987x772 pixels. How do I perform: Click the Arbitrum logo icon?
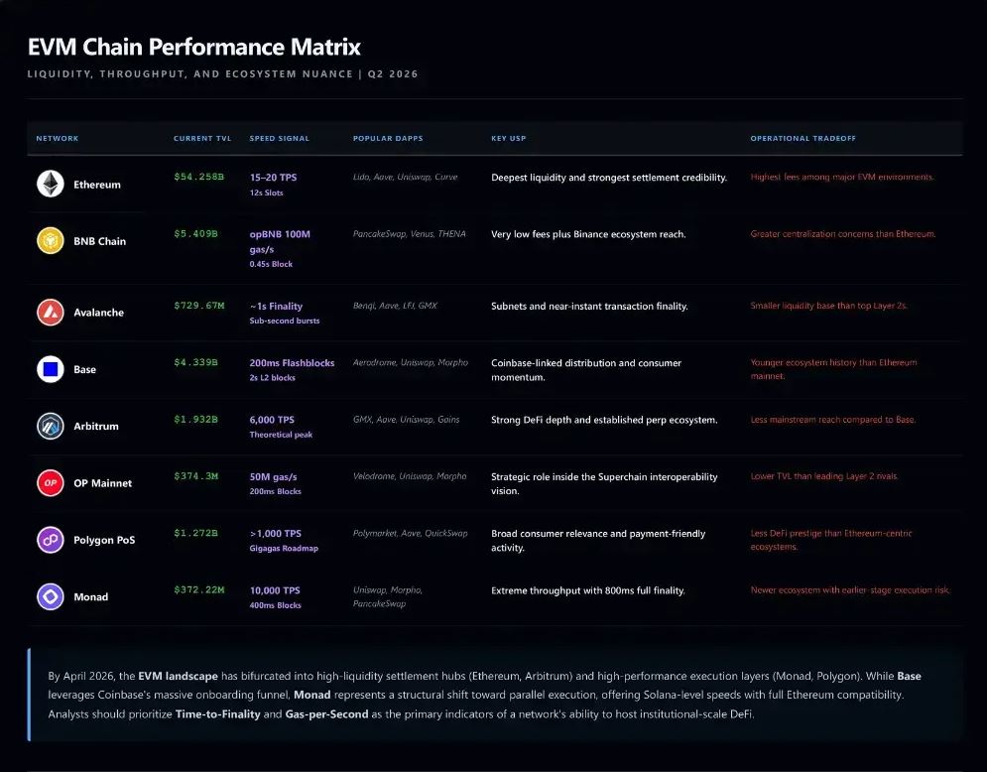point(51,426)
